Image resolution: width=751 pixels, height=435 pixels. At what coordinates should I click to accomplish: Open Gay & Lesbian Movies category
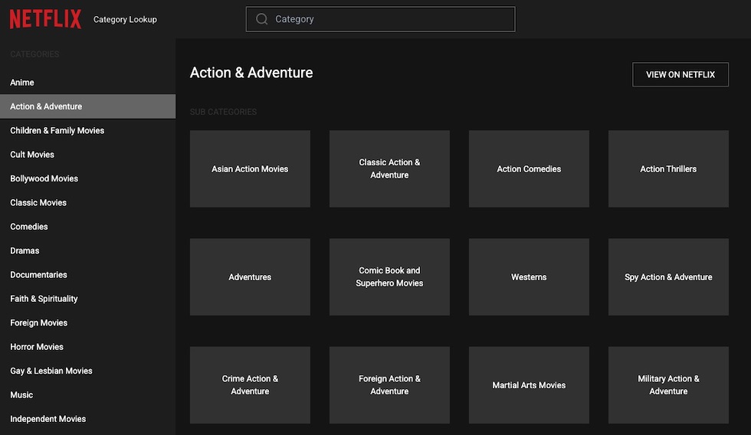tap(87, 371)
